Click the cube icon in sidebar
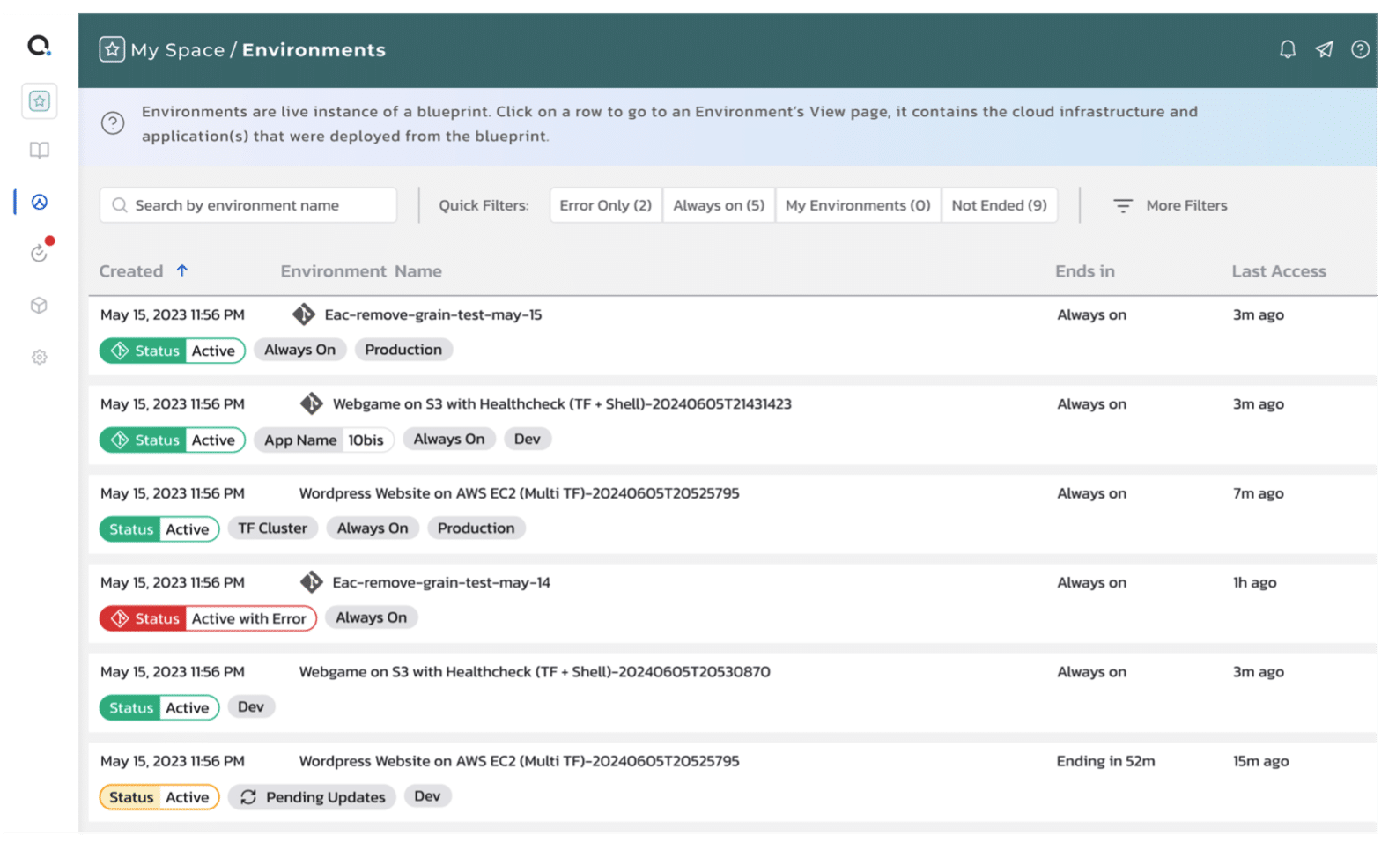Screen dimensions: 1396x850 [x=39, y=306]
